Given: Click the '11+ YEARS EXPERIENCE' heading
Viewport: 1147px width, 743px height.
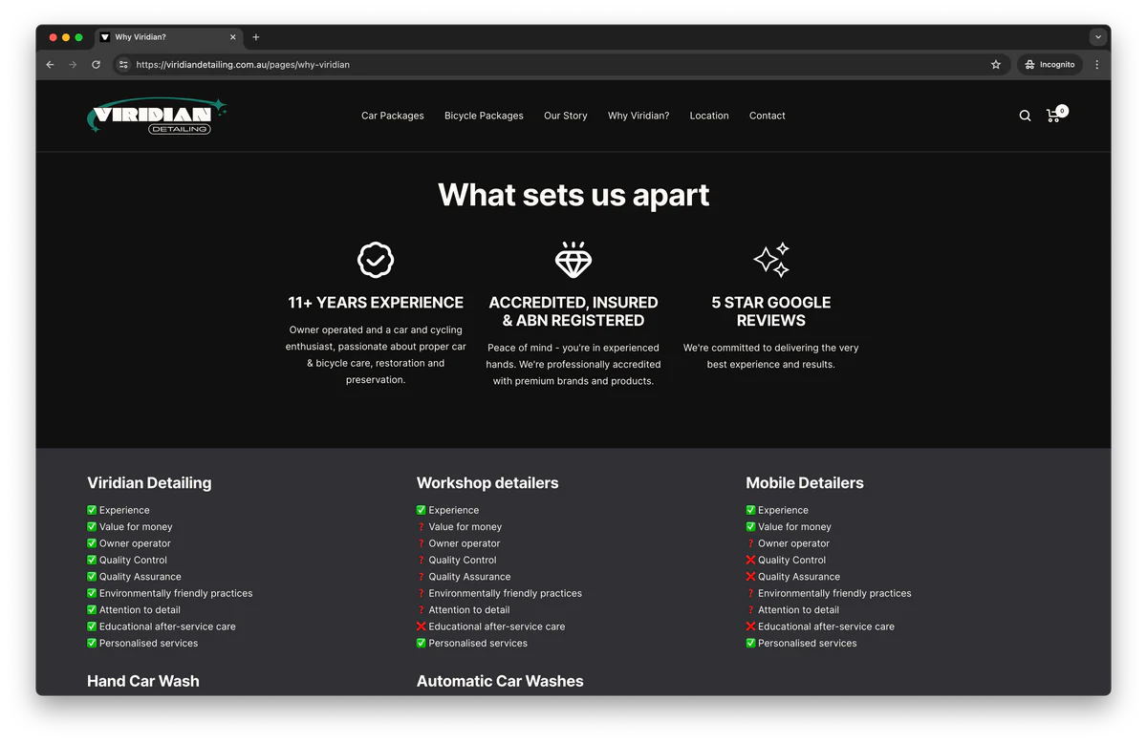Looking at the screenshot, I should [376, 303].
